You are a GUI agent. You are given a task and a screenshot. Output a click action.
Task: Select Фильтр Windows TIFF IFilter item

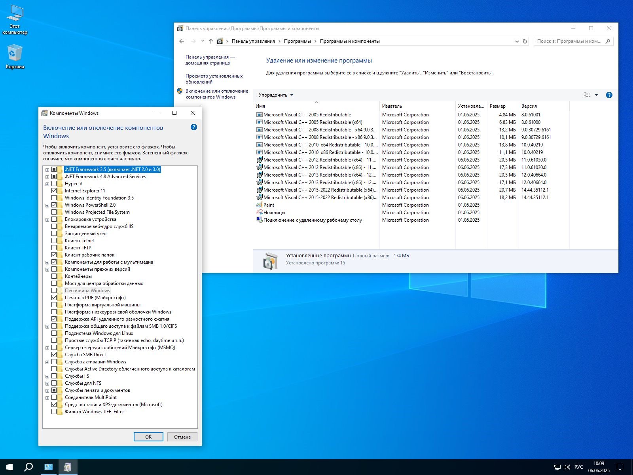95,412
